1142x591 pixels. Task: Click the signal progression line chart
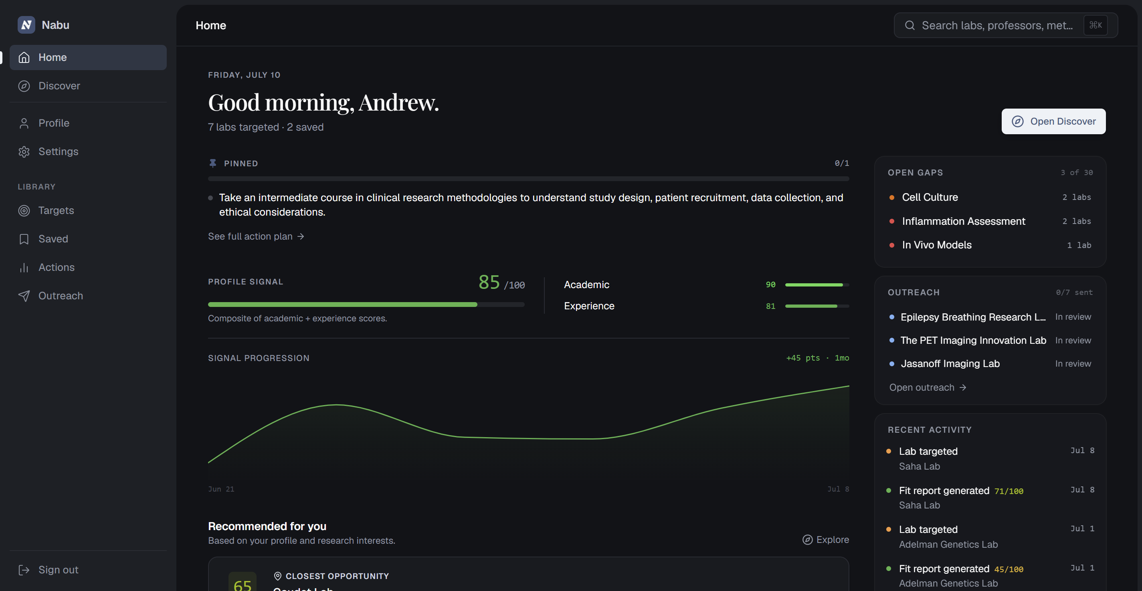click(528, 432)
